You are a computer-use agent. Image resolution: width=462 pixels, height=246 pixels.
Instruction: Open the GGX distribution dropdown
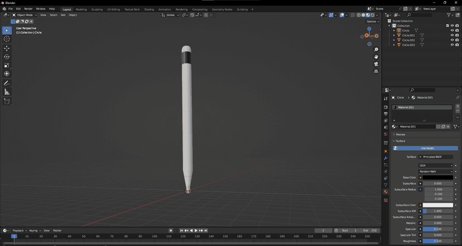436,165
